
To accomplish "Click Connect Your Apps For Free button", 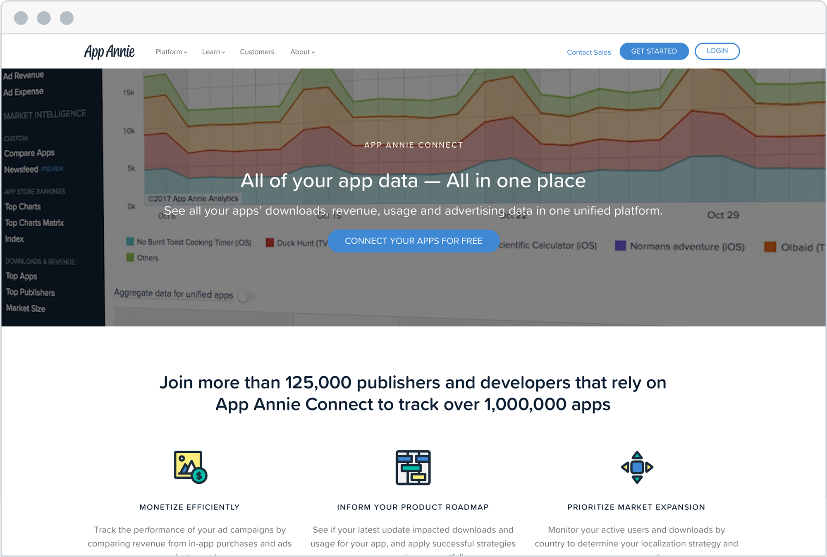I will (413, 241).
